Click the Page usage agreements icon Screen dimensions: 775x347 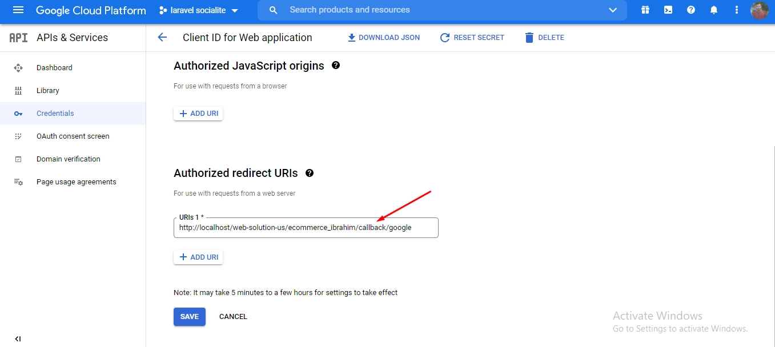coord(18,182)
